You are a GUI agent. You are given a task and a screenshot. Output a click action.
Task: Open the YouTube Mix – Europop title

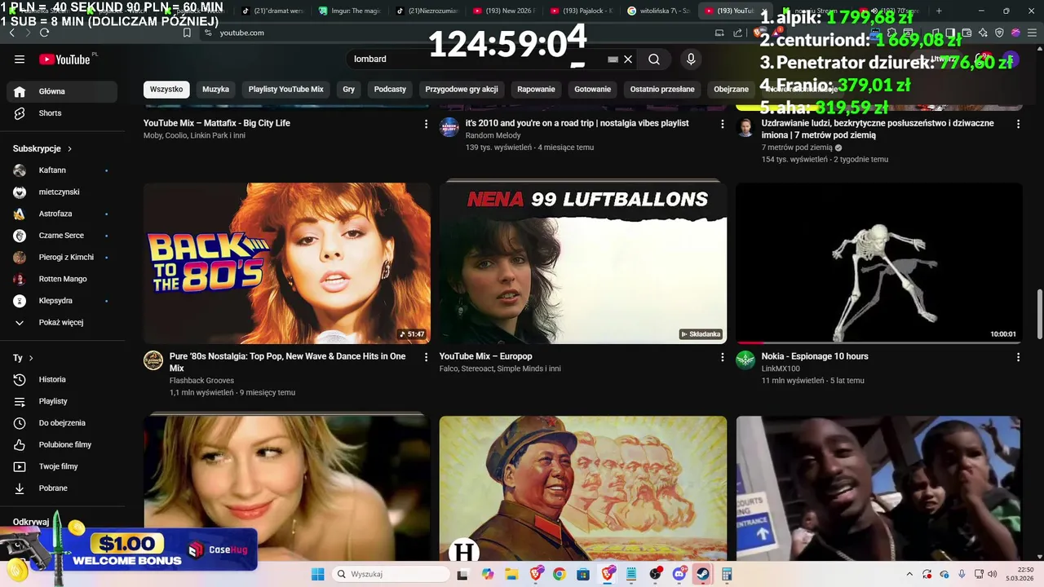pos(486,356)
